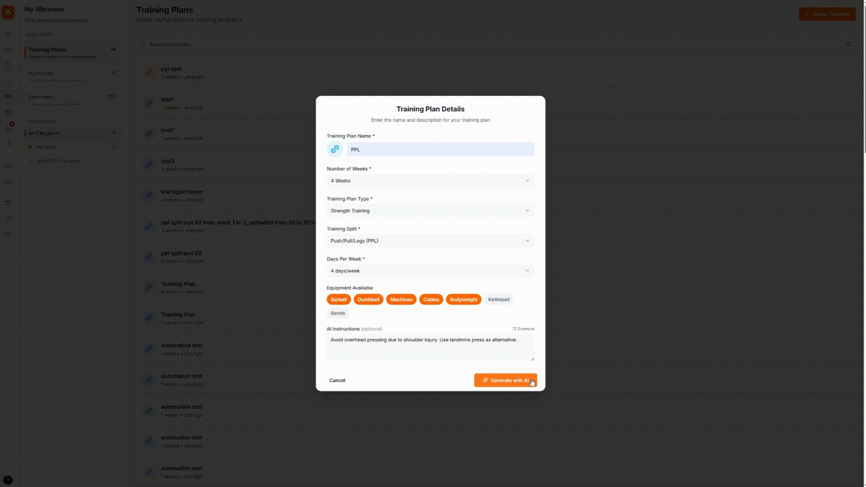Toggle the Kettlebell equipment chip
This screenshot has height=487, width=866.
point(498,299)
